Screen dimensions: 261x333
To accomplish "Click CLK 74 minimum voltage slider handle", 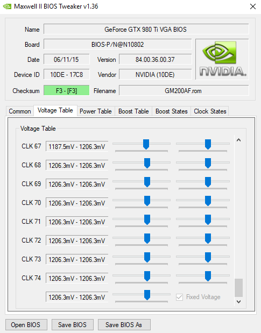I will [147, 276].
